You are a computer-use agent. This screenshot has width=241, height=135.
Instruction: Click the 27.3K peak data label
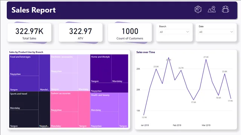(x=206, y=57)
